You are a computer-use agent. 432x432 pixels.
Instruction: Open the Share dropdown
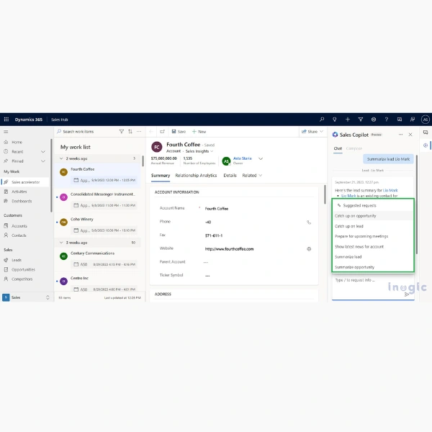312,132
